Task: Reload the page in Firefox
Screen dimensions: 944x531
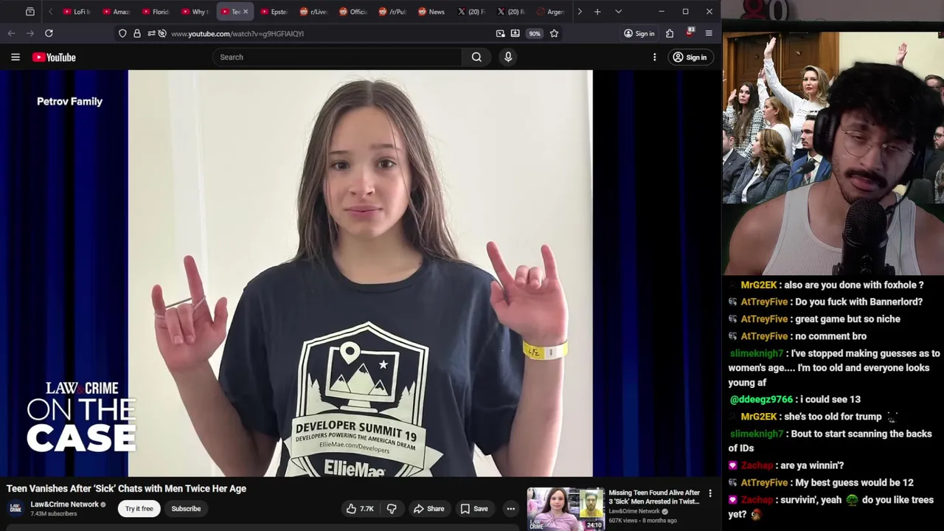Action: 49,33
